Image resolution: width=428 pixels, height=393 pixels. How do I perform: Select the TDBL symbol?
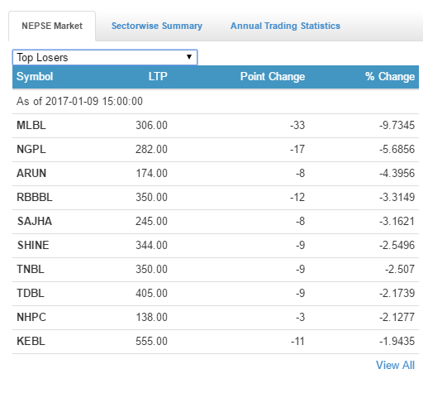[x=31, y=293]
